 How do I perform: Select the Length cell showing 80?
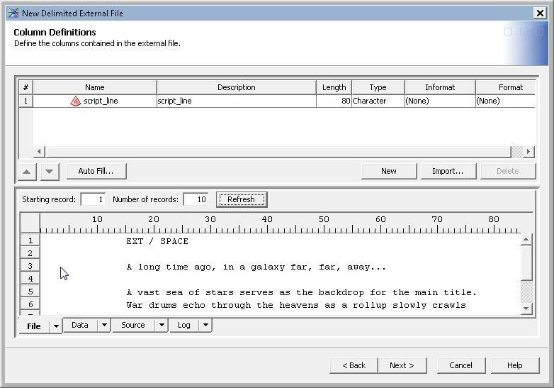click(x=334, y=101)
